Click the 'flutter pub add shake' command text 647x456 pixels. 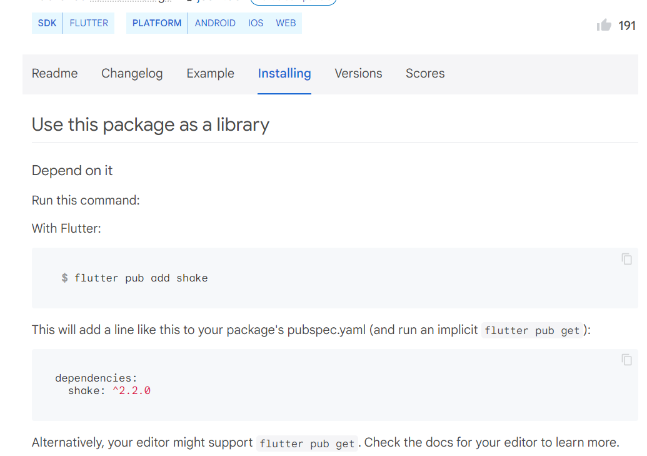click(x=141, y=278)
